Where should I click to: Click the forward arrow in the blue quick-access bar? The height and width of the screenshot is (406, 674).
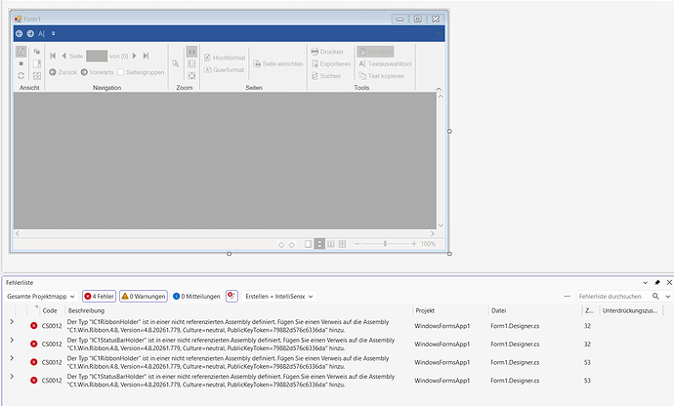tap(30, 33)
